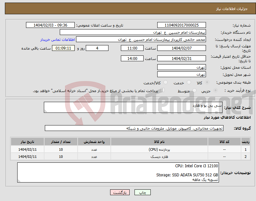Click the نام کالا column header

click(159, 142)
